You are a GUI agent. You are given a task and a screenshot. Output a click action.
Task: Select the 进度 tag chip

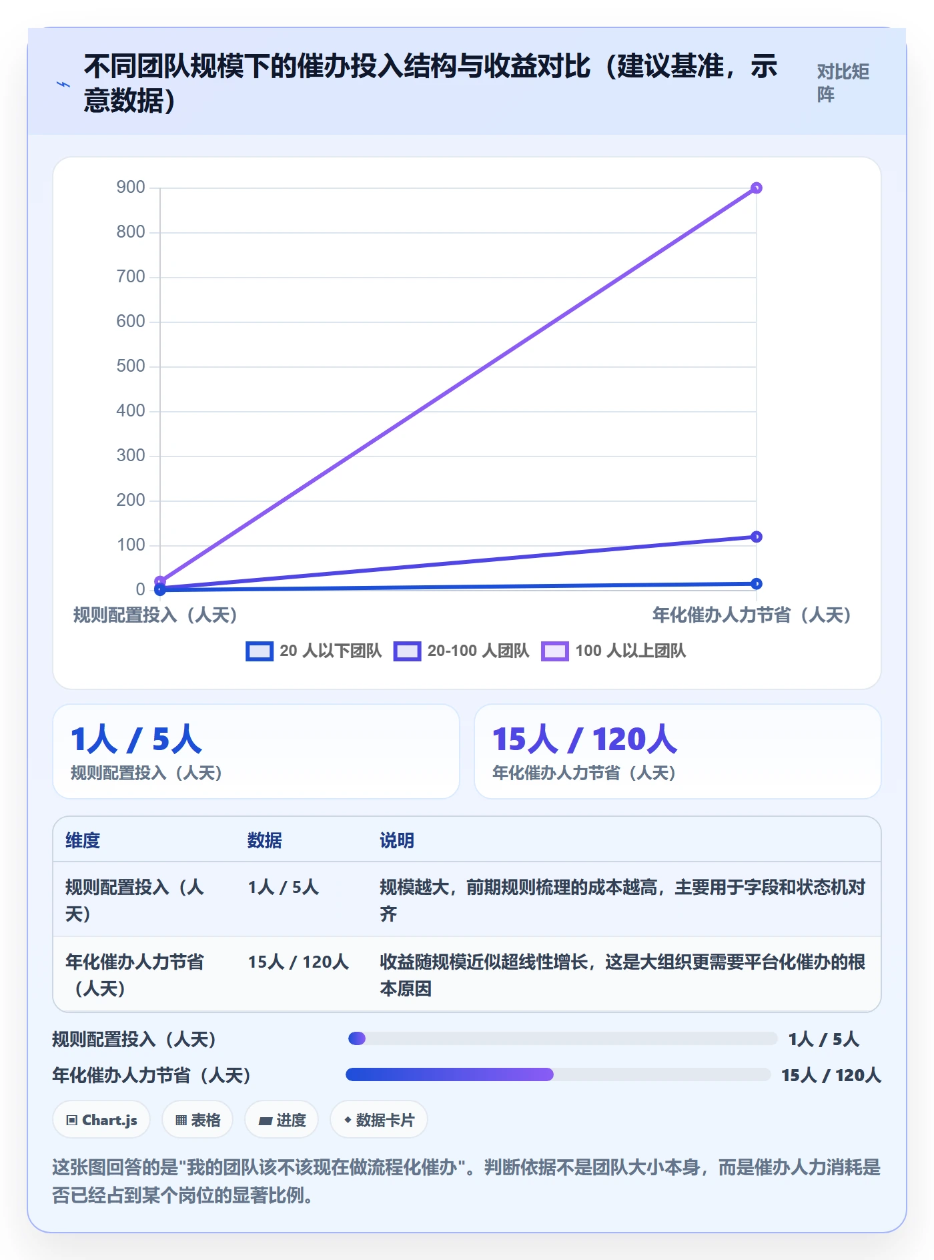282,1120
